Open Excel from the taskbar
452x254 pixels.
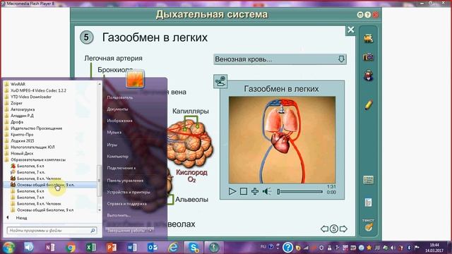[x=91, y=248]
